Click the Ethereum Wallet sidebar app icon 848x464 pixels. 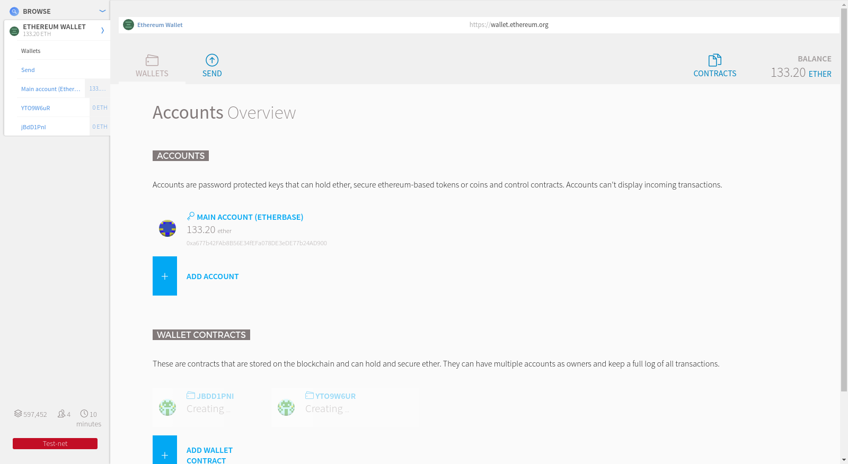(14, 31)
